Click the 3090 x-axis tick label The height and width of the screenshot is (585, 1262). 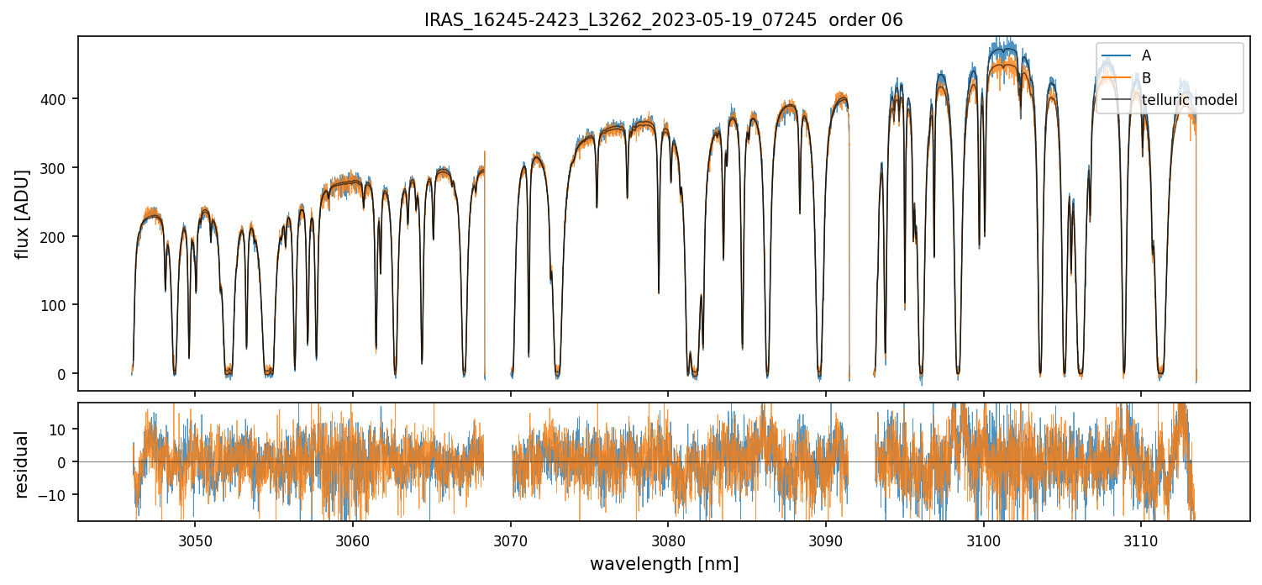click(x=826, y=539)
